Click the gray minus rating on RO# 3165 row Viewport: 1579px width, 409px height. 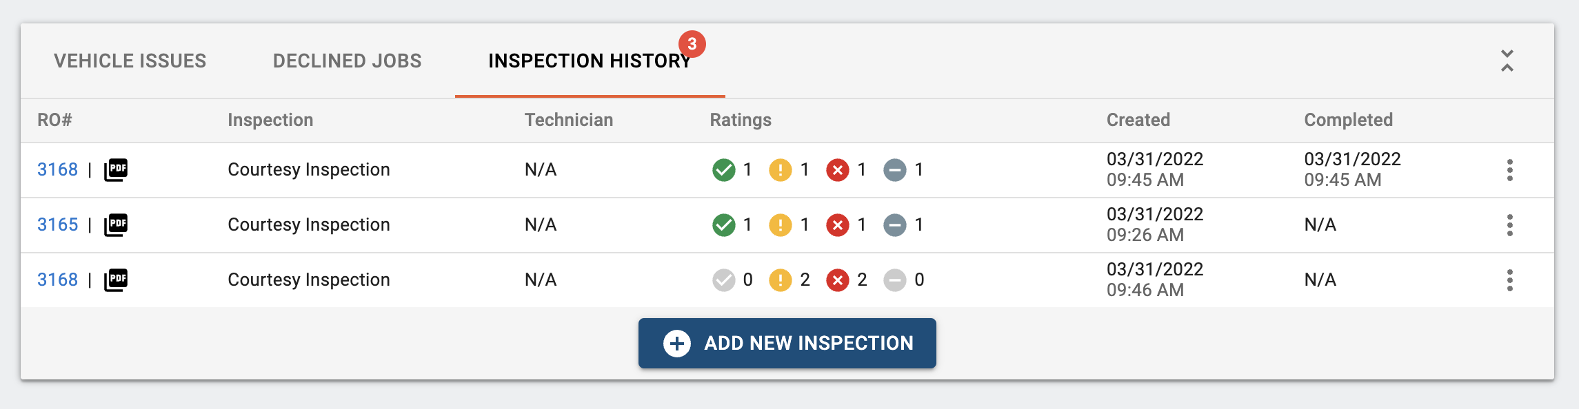click(x=895, y=224)
